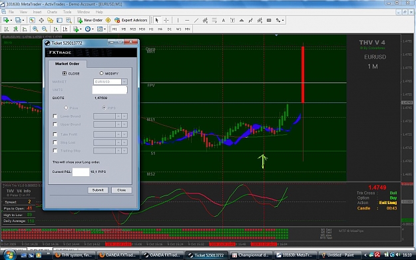Click the UNITS input field

click(110, 90)
